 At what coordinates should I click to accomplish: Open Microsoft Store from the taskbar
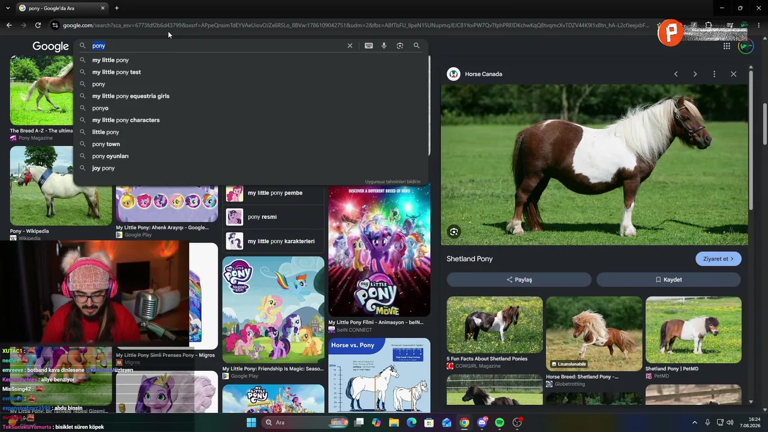pos(429,422)
